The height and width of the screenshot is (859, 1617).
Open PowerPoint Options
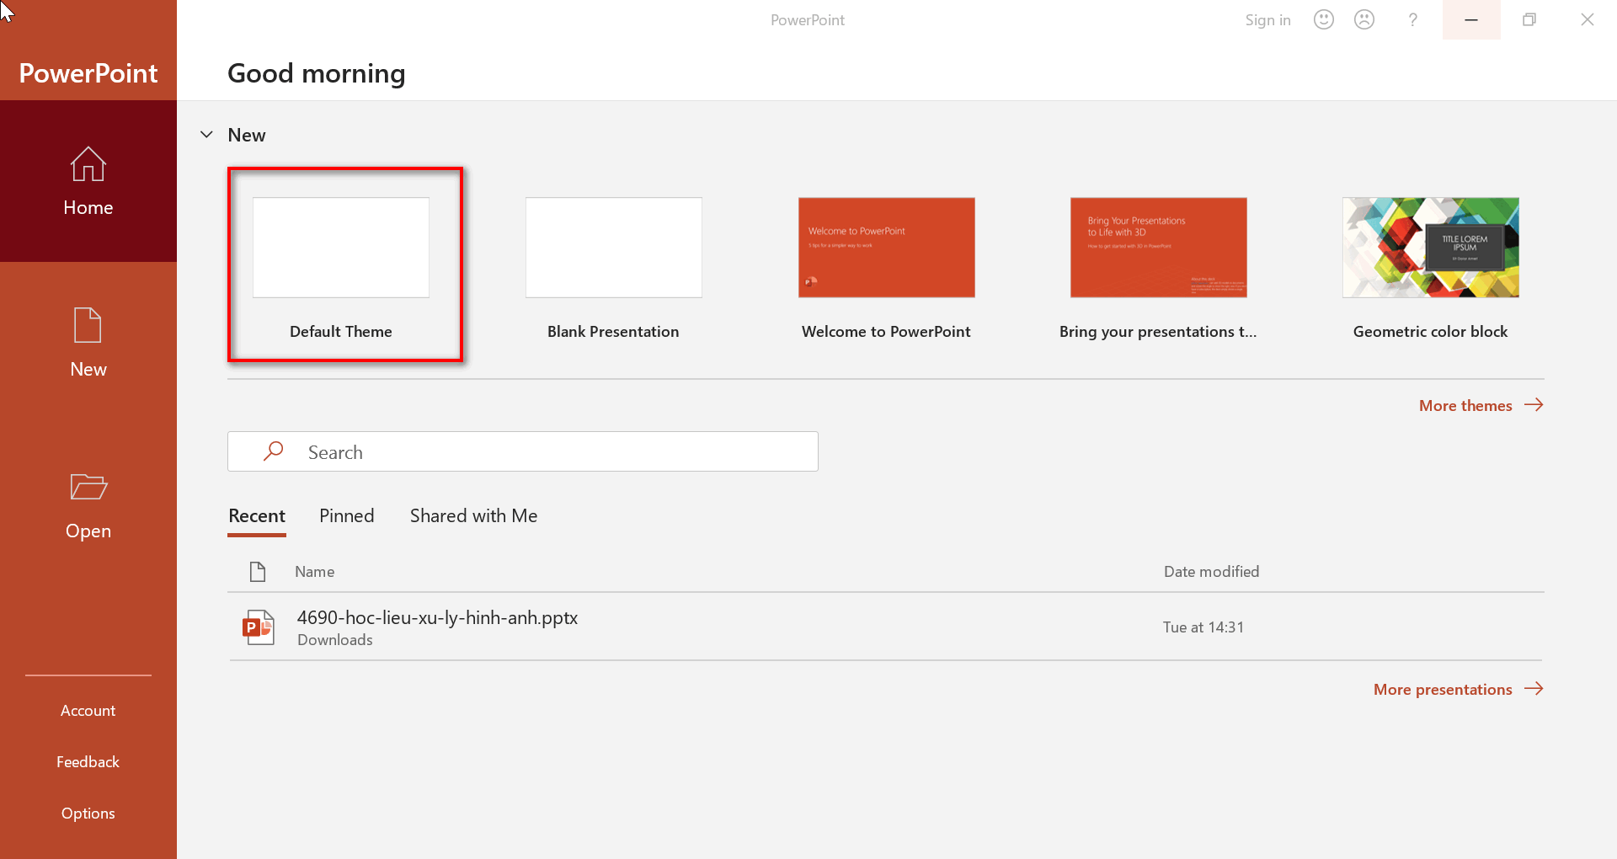(88, 814)
